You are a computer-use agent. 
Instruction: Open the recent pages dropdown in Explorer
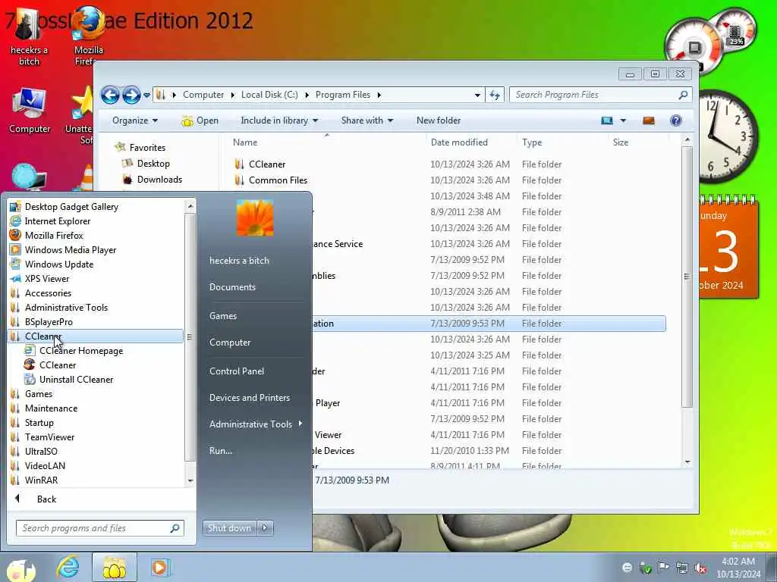(x=146, y=95)
